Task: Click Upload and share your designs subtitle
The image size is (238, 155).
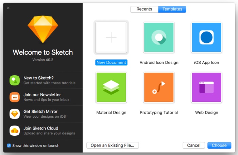Action: [49, 133]
